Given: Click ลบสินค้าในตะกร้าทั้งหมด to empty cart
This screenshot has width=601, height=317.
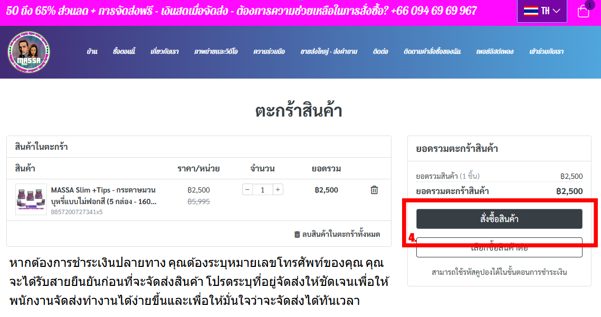Looking at the screenshot, I should coord(337,234).
